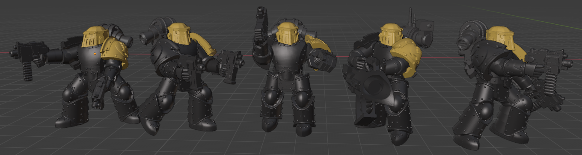Click the orange origin dot on leftmost figure's chest
The image size is (582, 155).
click(x=94, y=54)
